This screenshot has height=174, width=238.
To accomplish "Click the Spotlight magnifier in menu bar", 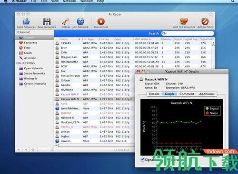I will (x=233, y=1).
